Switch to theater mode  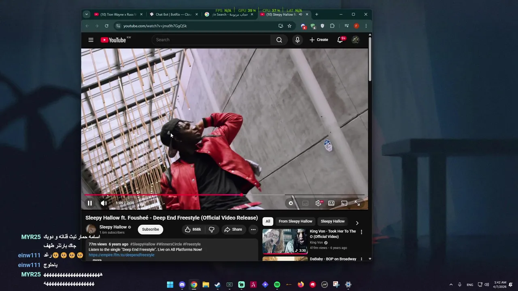tap(331, 203)
